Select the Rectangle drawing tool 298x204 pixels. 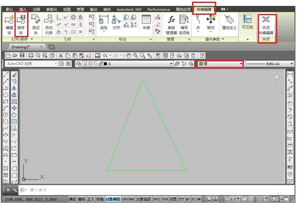click(x=6, y=101)
